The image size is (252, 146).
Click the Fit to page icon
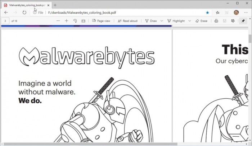pos(83,21)
